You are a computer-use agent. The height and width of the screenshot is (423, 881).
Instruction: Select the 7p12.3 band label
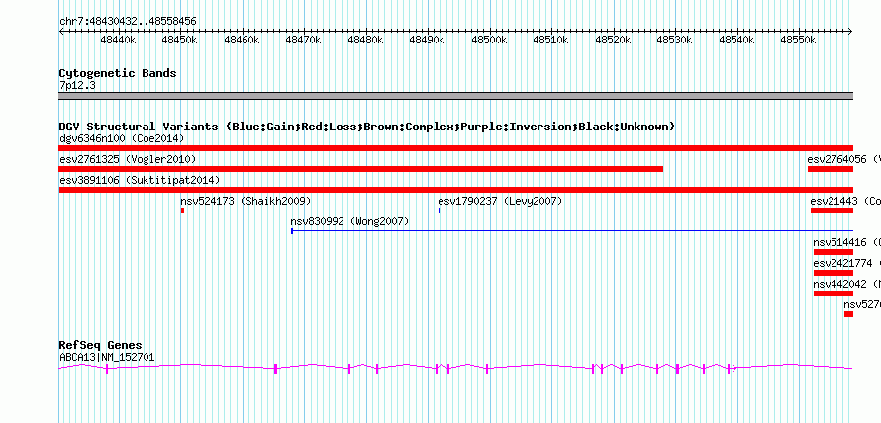pyautogui.click(x=77, y=85)
